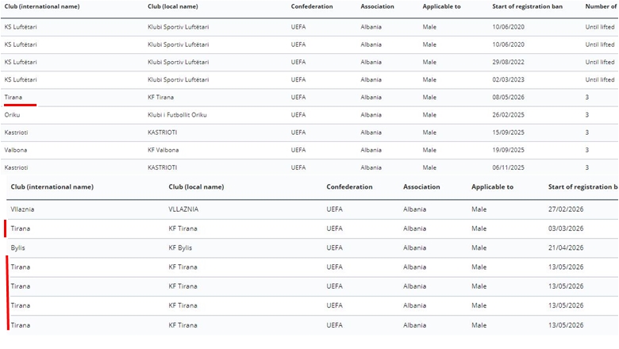Click the Kastrioti row dated 06/11/2025
619x349 pixels.
tap(309, 167)
